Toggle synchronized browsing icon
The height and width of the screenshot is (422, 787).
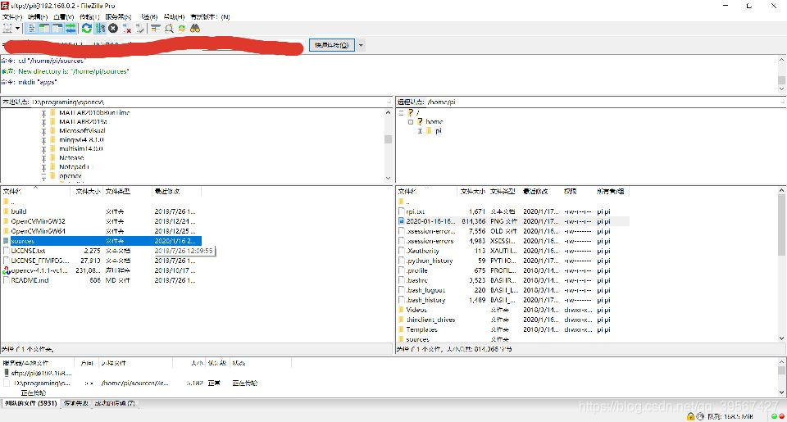[x=182, y=29]
